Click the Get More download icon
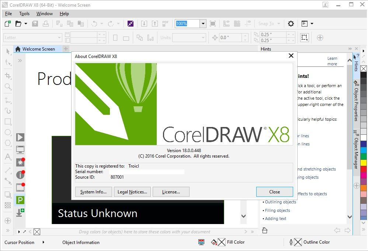This screenshot has height=251, width=368. pyautogui.click(x=20, y=213)
